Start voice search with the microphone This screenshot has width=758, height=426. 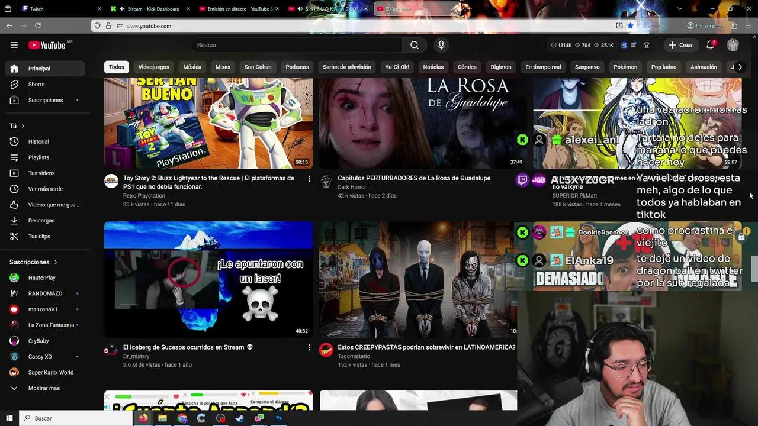coord(441,45)
